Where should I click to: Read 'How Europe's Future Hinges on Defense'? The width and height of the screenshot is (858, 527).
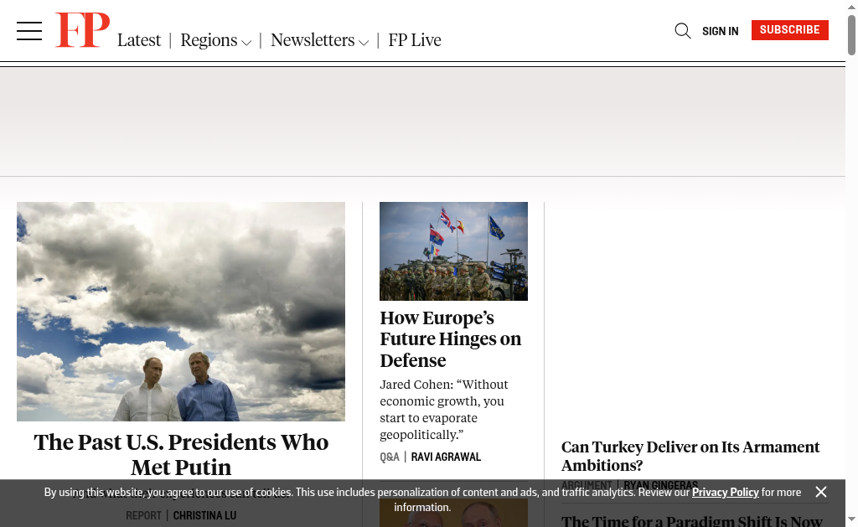coord(450,338)
